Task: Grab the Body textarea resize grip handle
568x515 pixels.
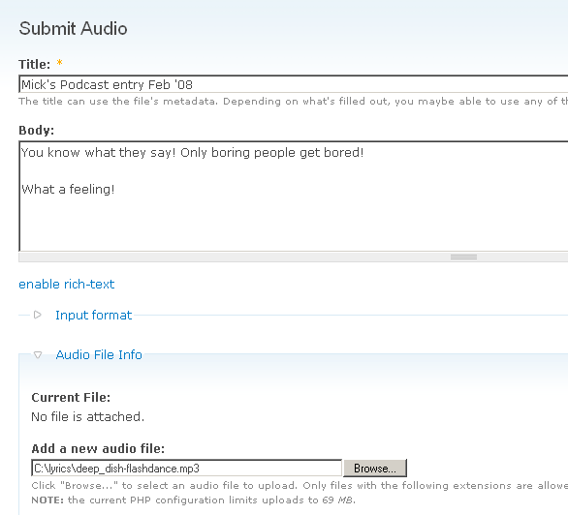Action: (x=463, y=257)
